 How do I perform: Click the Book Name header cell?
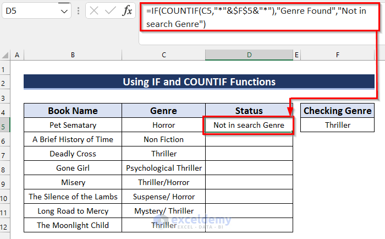tap(73, 111)
